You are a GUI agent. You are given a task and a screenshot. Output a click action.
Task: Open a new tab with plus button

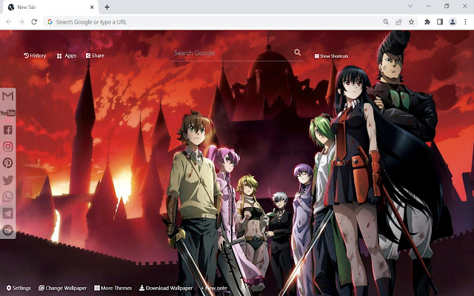tap(107, 7)
